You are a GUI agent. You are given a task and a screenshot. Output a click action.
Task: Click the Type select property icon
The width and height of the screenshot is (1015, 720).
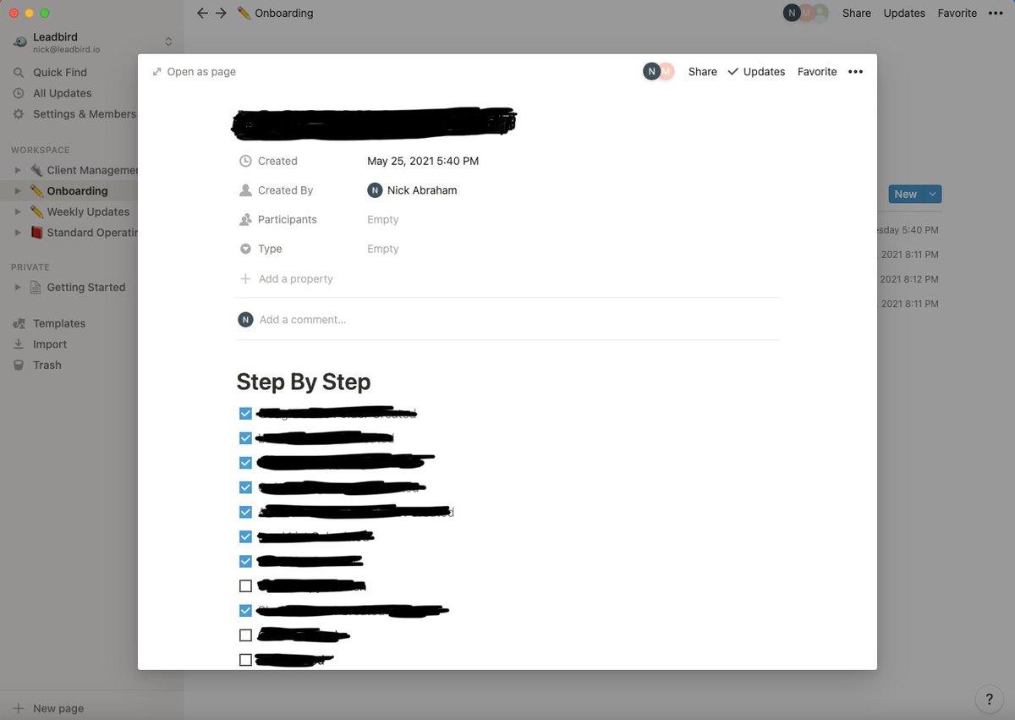pyautogui.click(x=245, y=249)
